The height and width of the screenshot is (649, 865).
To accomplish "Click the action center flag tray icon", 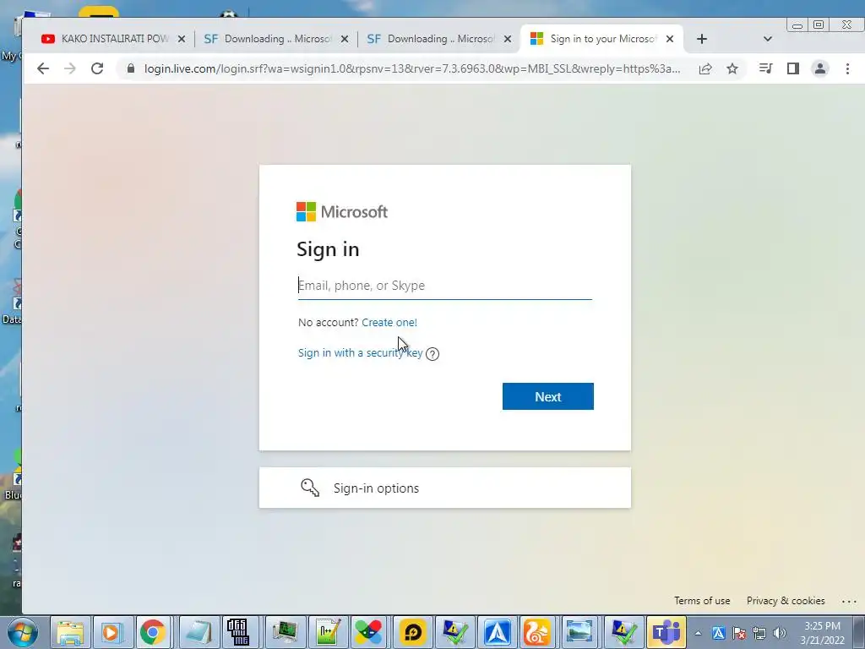I will tap(739, 633).
